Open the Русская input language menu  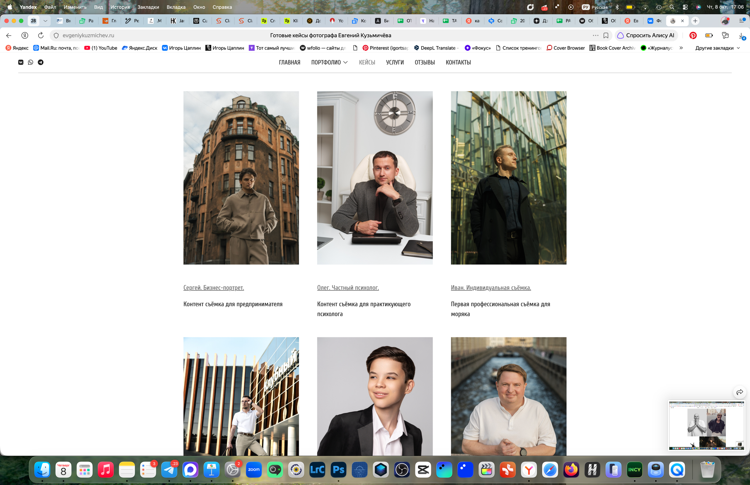click(x=595, y=7)
